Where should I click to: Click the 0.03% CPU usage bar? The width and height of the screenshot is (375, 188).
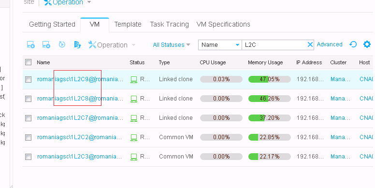tap(221, 79)
